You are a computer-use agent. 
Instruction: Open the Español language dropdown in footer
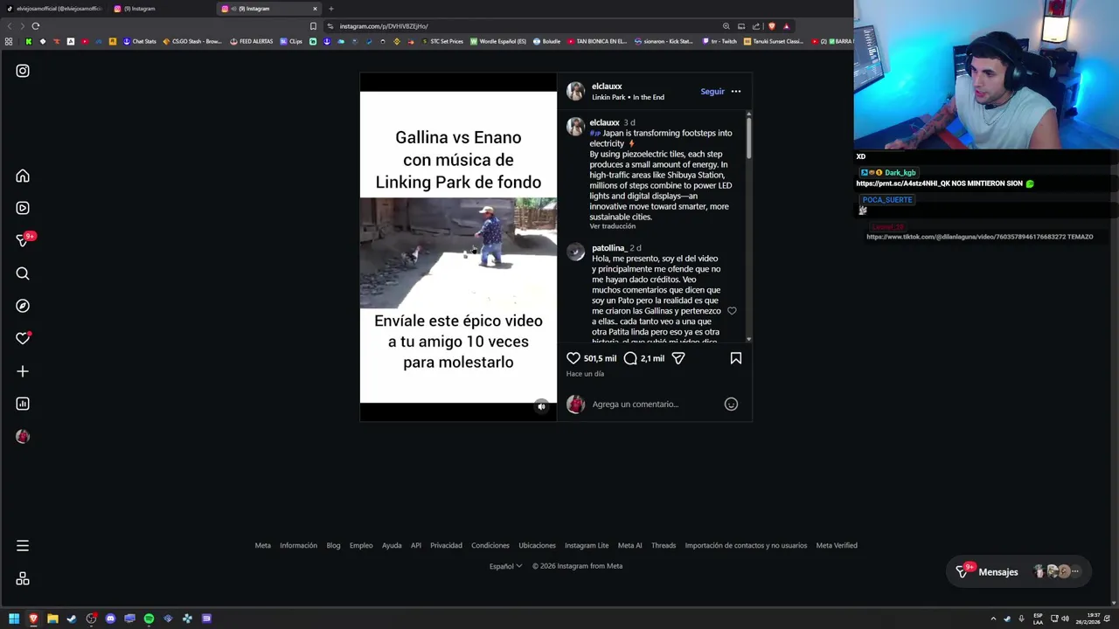(505, 566)
